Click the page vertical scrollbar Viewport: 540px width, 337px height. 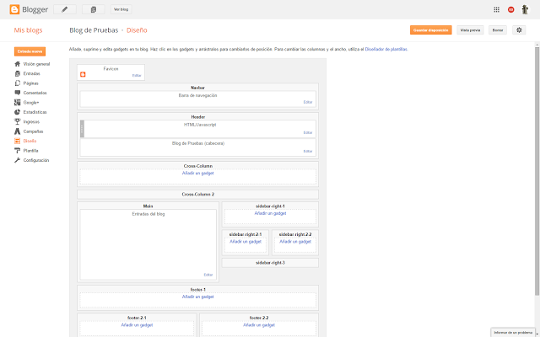coord(537,168)
